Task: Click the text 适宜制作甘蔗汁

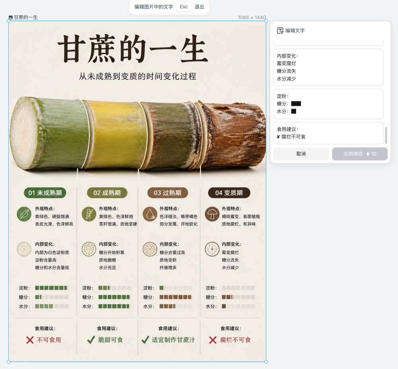Action: [174, 340]
